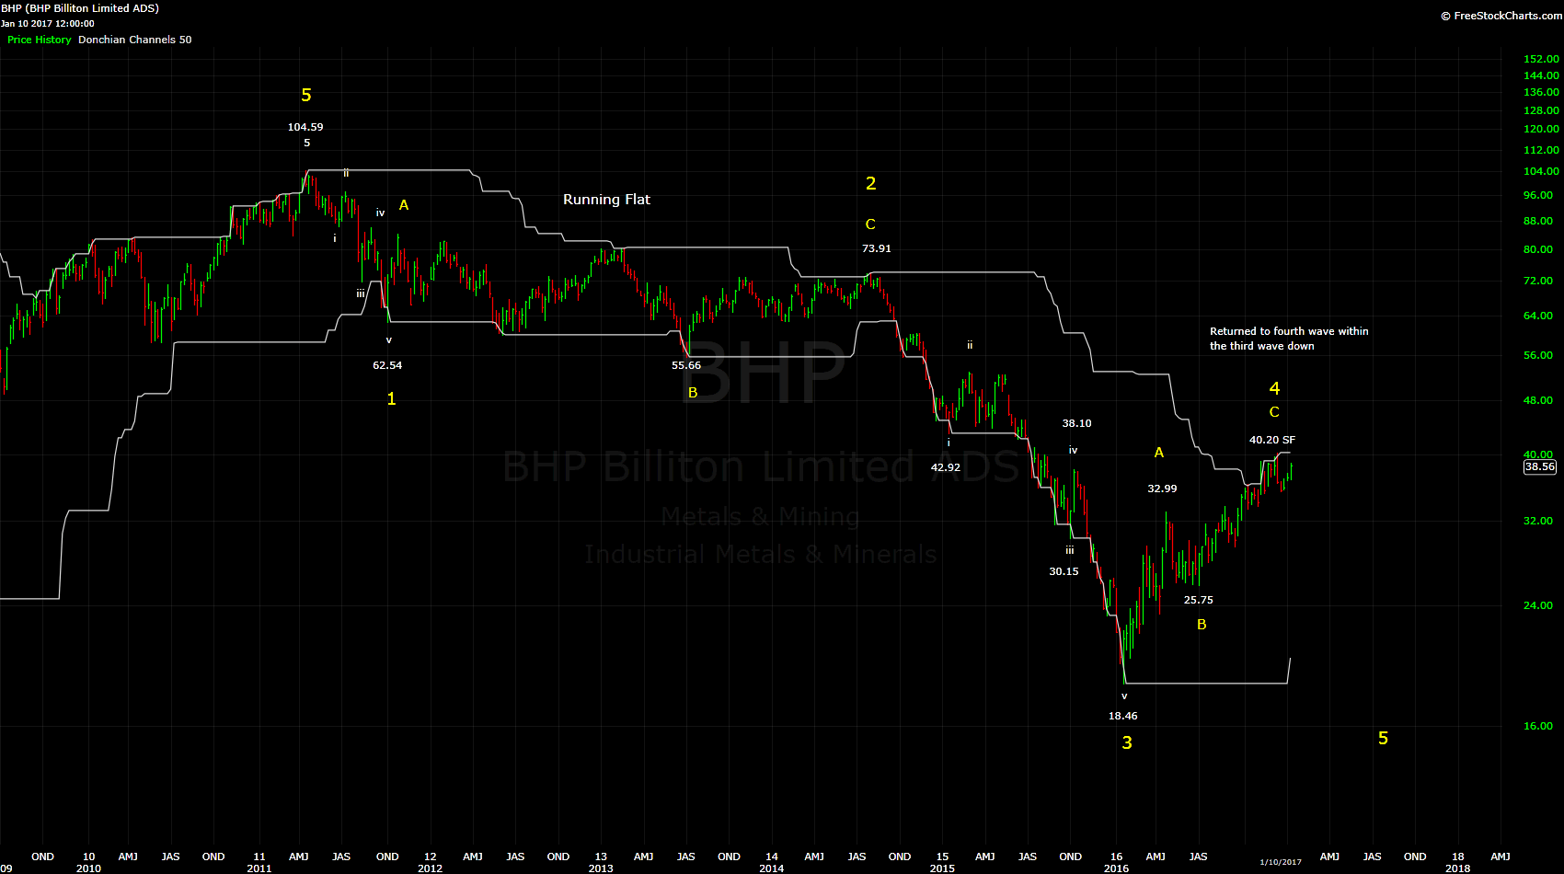Click the BHP Billiton Limited ADS chart title

click(x=80, y=8)
